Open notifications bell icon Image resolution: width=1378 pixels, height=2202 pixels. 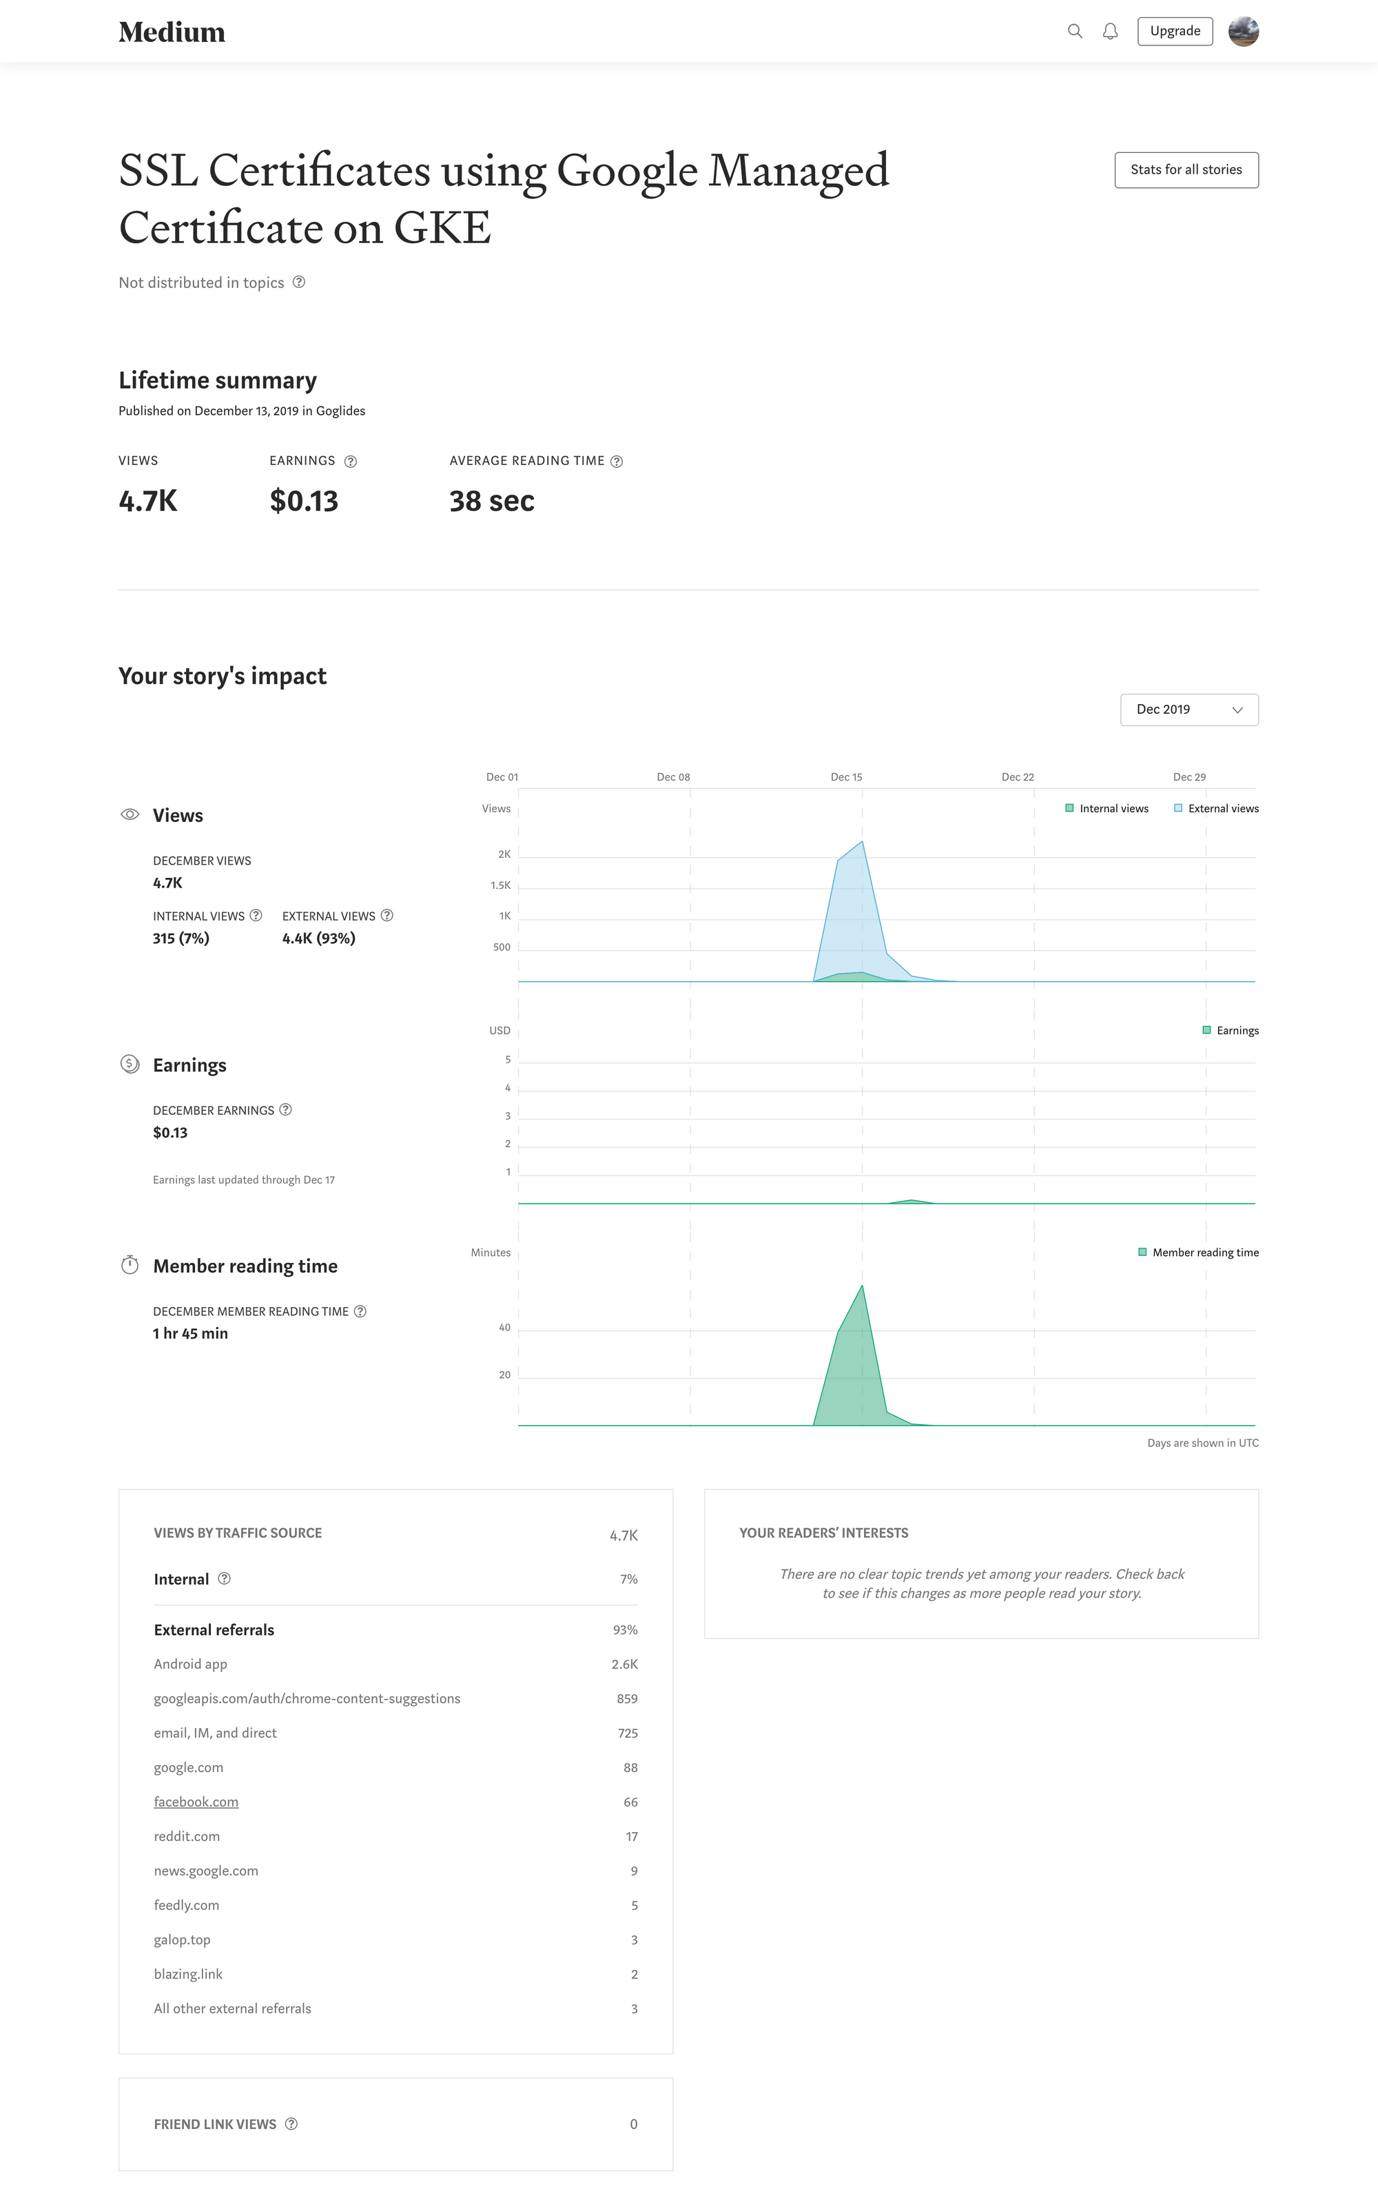tap(1110, 31)
